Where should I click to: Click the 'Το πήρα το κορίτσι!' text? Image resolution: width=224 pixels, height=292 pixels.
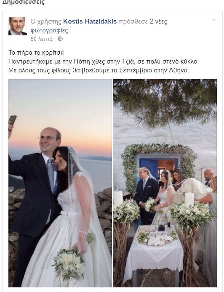click(x=36, y=53)
